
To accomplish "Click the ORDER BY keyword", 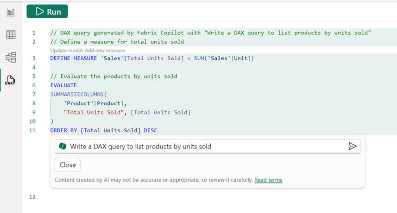I will coord(63,130).
